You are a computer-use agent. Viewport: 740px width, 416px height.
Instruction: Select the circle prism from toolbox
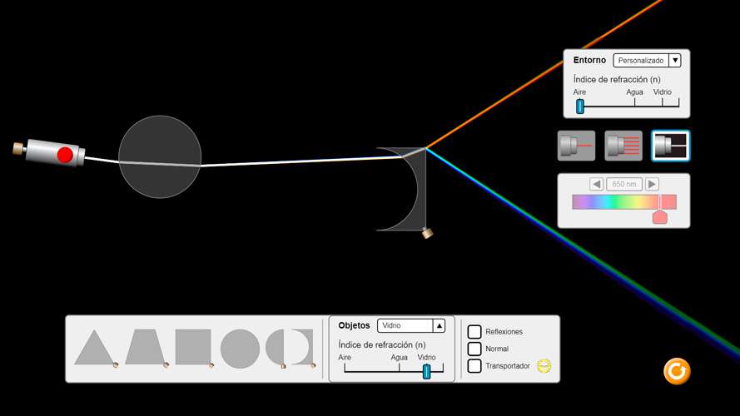[240, 348]
